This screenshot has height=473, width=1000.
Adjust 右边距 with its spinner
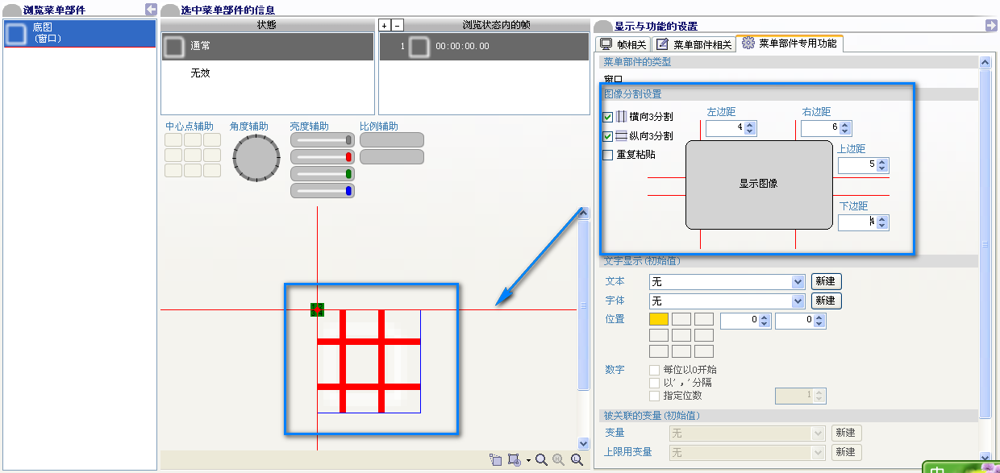(x=846, y=128)
